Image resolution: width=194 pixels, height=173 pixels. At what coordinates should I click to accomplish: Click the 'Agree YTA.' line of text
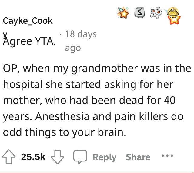pyautogui.click(x=29, y=41)
